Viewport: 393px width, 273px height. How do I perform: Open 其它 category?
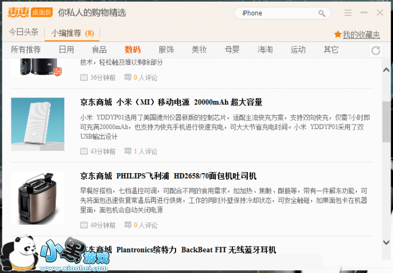pyautogui.click(x=331, y=49)
